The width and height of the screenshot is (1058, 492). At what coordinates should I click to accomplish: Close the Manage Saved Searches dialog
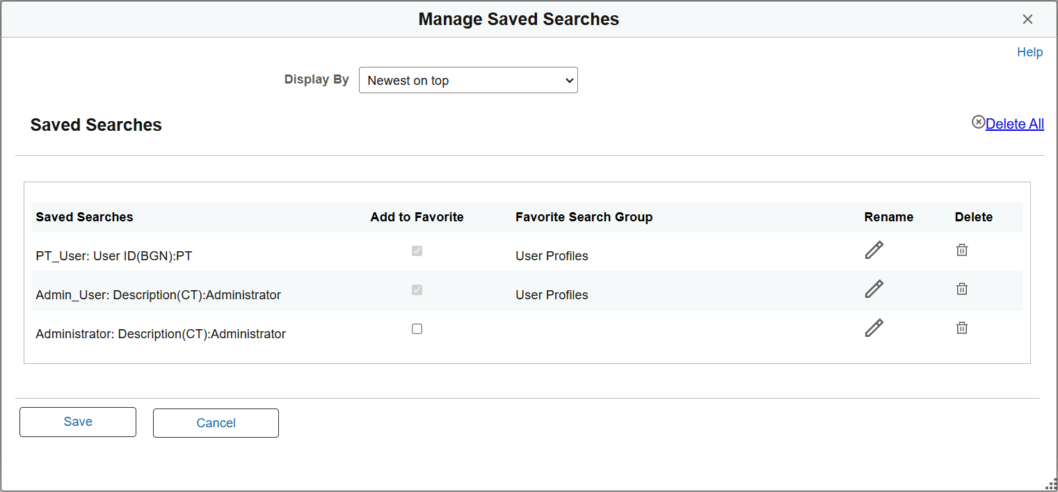[x=1027, y=19]
